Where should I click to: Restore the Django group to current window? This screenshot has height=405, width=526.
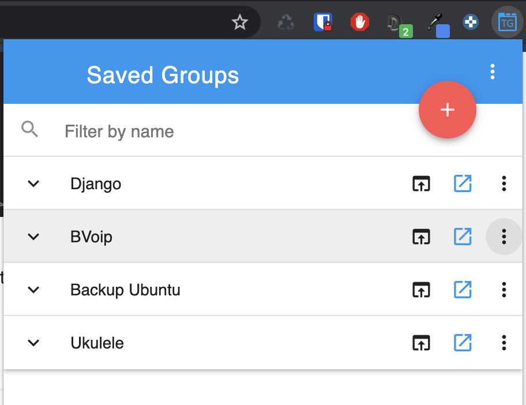[x=421, y=183]
